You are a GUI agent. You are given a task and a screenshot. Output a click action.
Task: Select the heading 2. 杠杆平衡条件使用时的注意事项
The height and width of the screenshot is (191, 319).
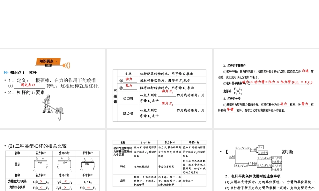[252, 176]
